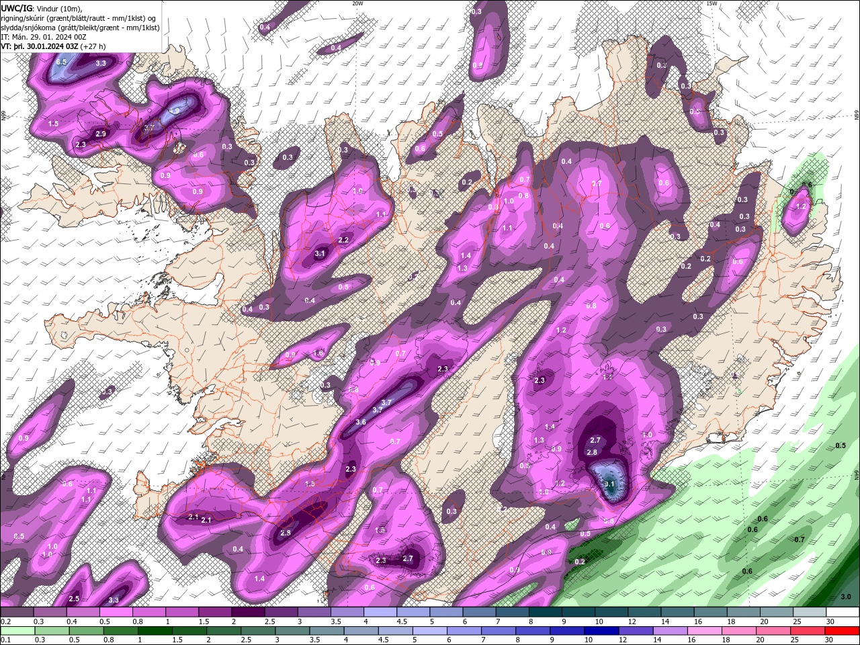The width and height of the screenshot is (860, 645).
Task: Click the rigning/skúrir legend description line
Action: point(78,18)
